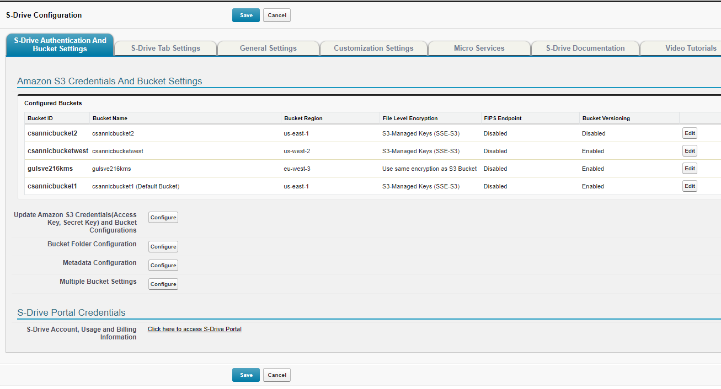Go to Customization Settings tab
The image size is (721, 389).
tap(373, 48)
